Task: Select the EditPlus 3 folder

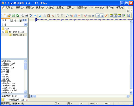Action: click(x=18, y=35)
